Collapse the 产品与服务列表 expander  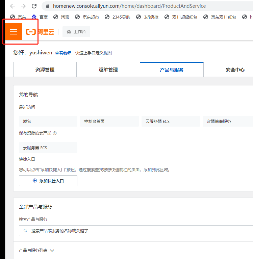coord(52,251)
